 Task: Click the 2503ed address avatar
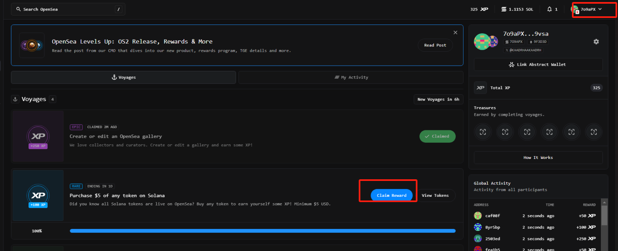(x=478, y=238)
